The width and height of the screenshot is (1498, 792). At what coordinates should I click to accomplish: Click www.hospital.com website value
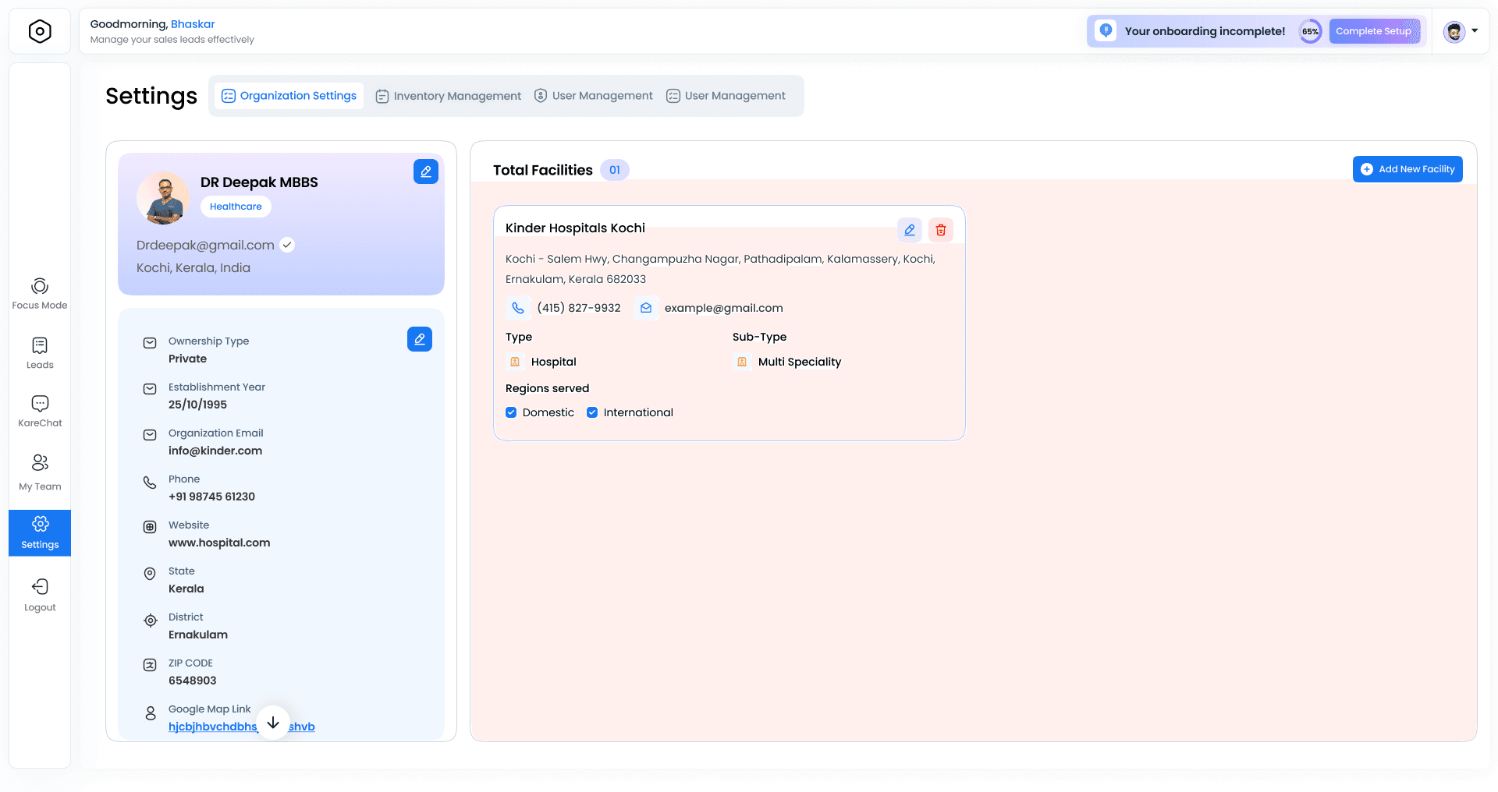[219, 543]
